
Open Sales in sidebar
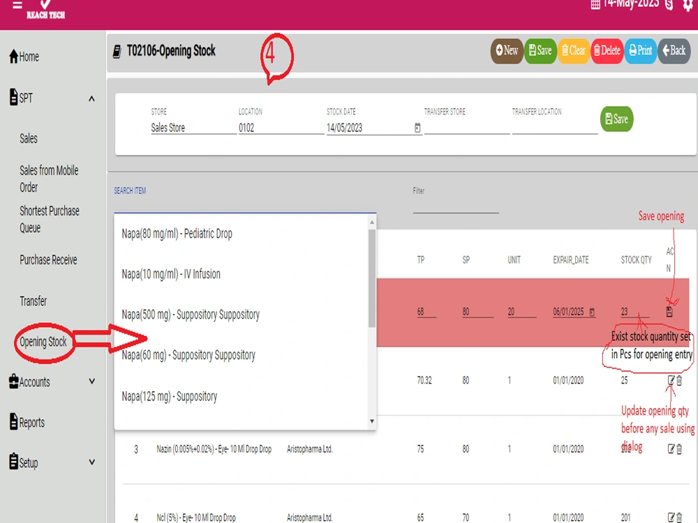(29, 138)
